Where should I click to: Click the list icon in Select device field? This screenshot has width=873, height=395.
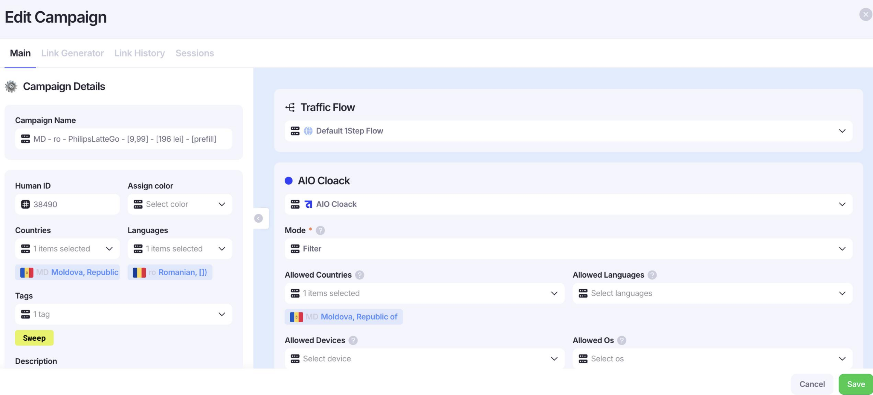pos(295,359)
